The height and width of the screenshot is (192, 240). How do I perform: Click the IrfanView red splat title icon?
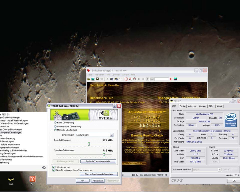(88, 70)
